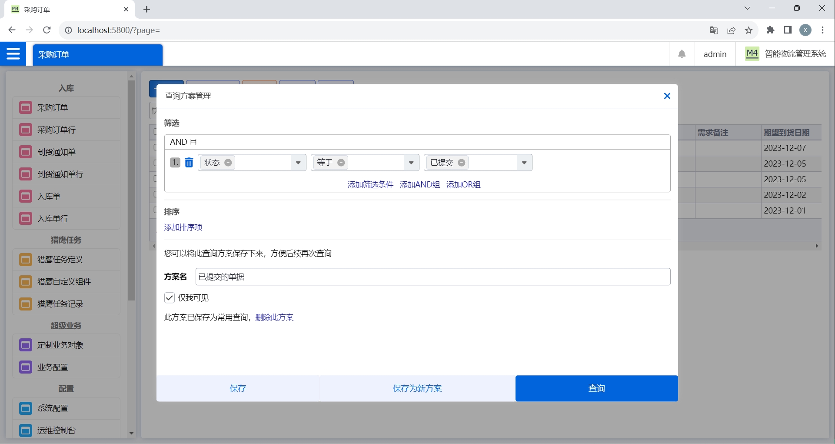Remove the 状态 field tag
Screen dimensions: 835x444
[228, 163]
